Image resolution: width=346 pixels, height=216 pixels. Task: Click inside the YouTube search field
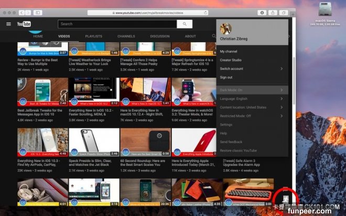[117, 24]
